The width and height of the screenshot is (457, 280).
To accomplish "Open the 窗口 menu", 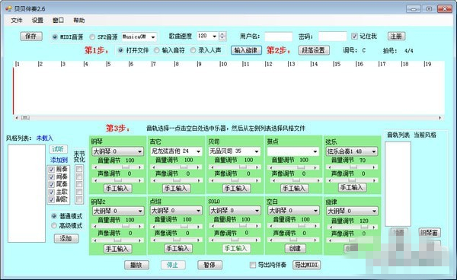I will click(x=58, y=20).
